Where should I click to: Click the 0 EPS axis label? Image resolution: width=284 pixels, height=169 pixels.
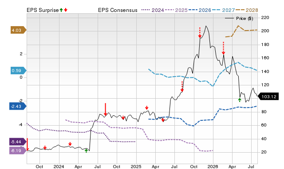pos(21,77)
